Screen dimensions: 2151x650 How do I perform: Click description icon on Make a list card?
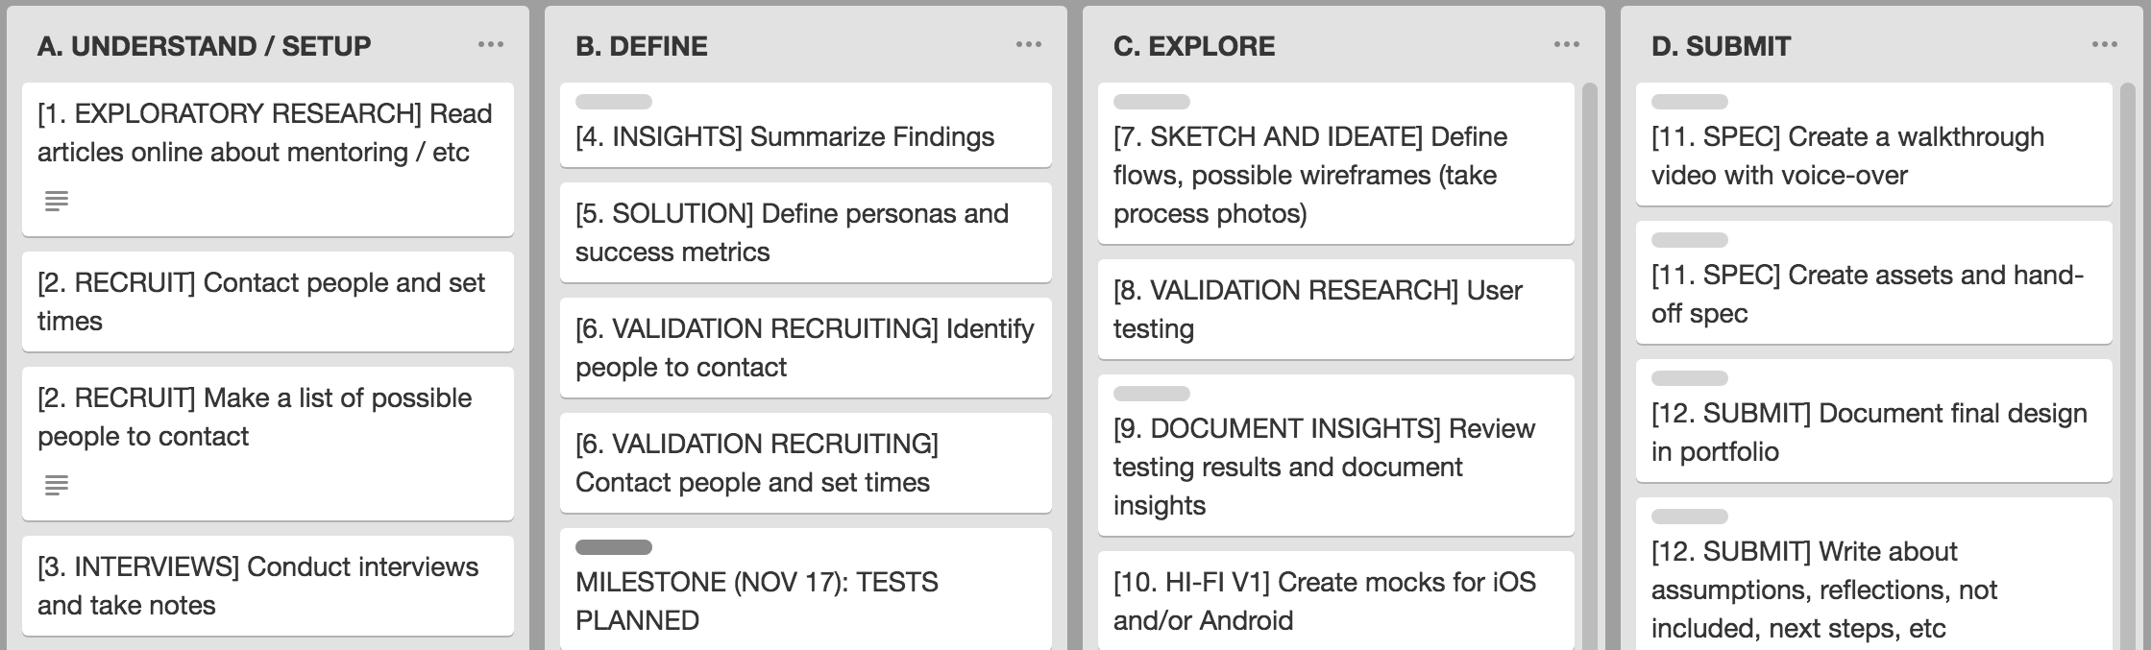pos(57,486)
